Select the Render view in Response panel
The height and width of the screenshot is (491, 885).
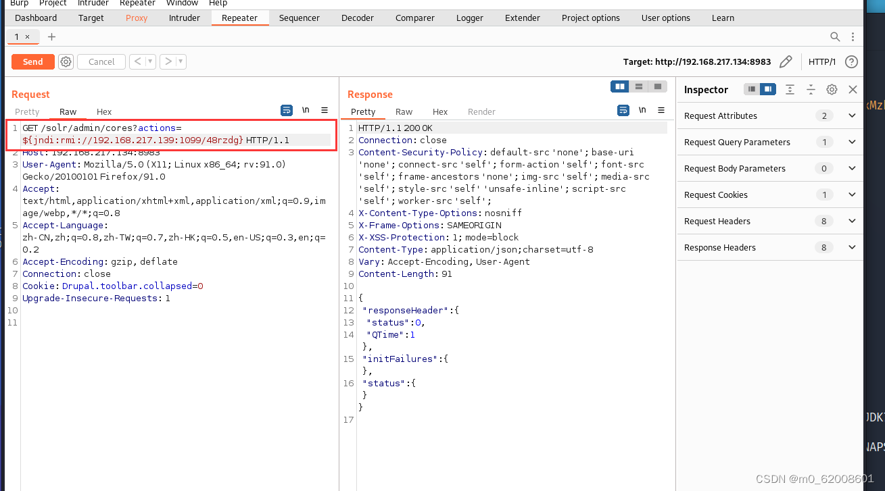pyautogui.click(x=482, y=111)
